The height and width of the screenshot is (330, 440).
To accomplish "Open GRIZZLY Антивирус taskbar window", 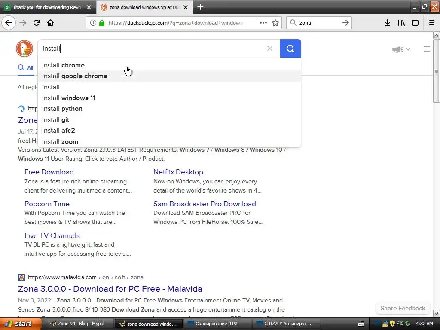I will (285, 324).
